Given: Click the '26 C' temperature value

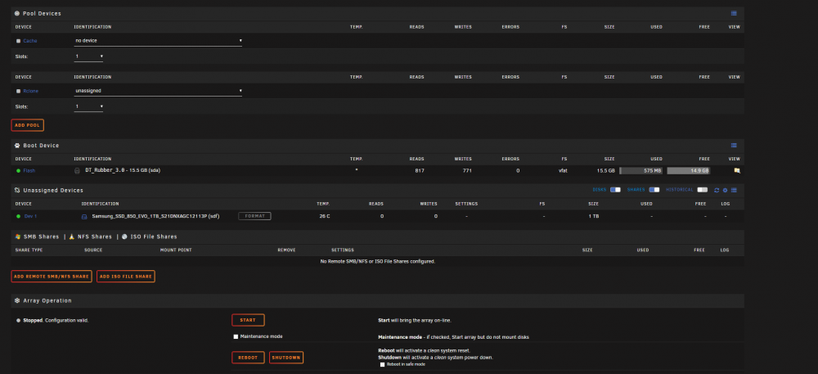Looking at the screenshot, I should 325,216.
